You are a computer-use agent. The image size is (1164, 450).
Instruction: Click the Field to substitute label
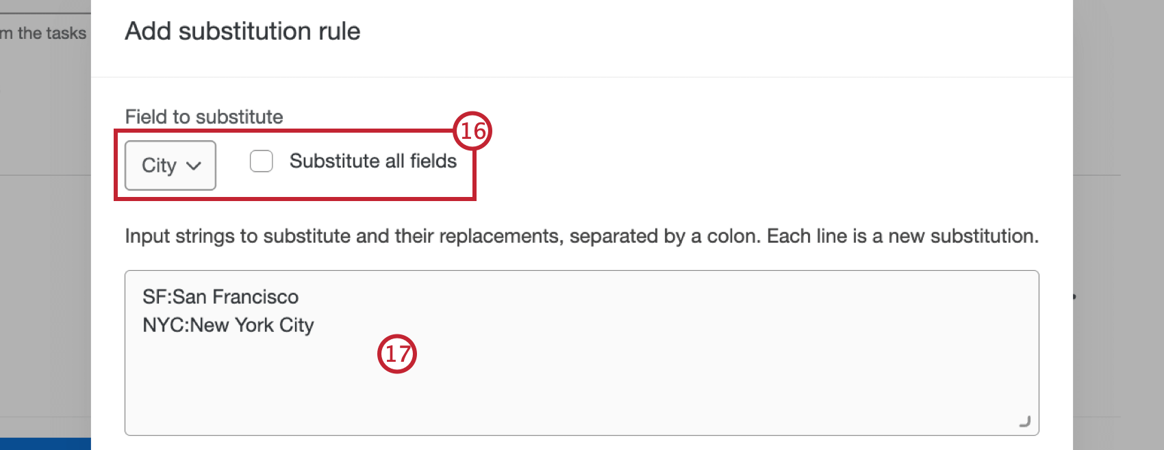tap(203, 116)
